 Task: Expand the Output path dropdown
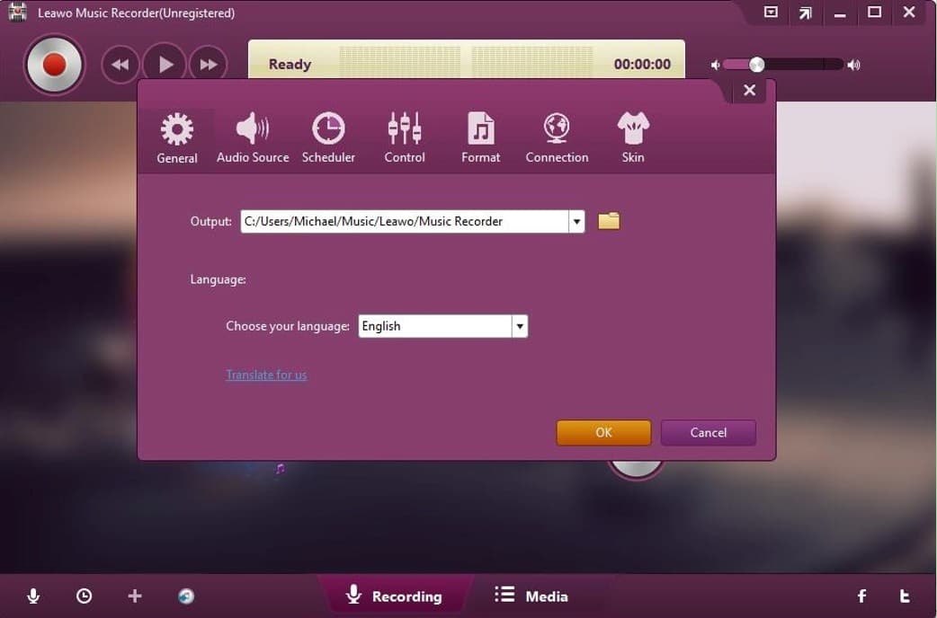[x=576, y=222]
